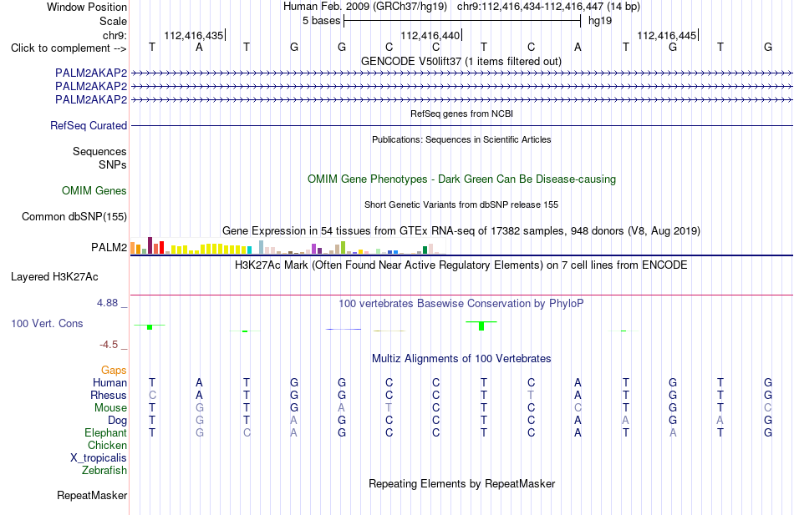Click the Rhesus alignment row label
The image size is (794, 515).
click(x=109, y=395)
